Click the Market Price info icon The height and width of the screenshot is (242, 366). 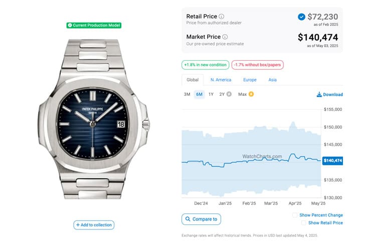[x=225, y=37]
